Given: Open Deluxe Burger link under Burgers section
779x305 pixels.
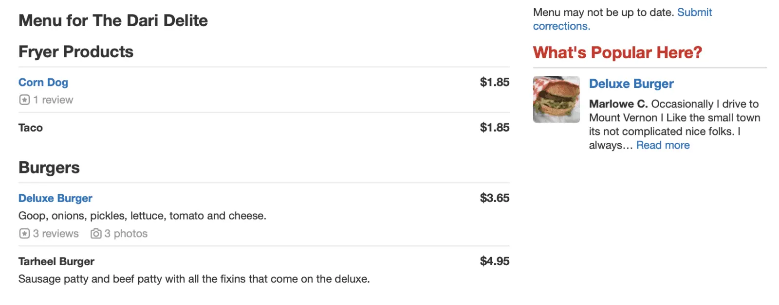Looking at the screenshot, I should [x=56, y=198].
